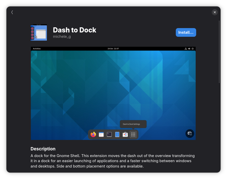The width and height of the screenshot is (227, 179).
Task: Show the applications grid from the dock
Action: click(133, 134)
